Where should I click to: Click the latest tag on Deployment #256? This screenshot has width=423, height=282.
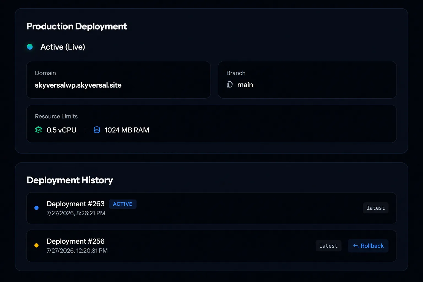(x=329, y=246)
